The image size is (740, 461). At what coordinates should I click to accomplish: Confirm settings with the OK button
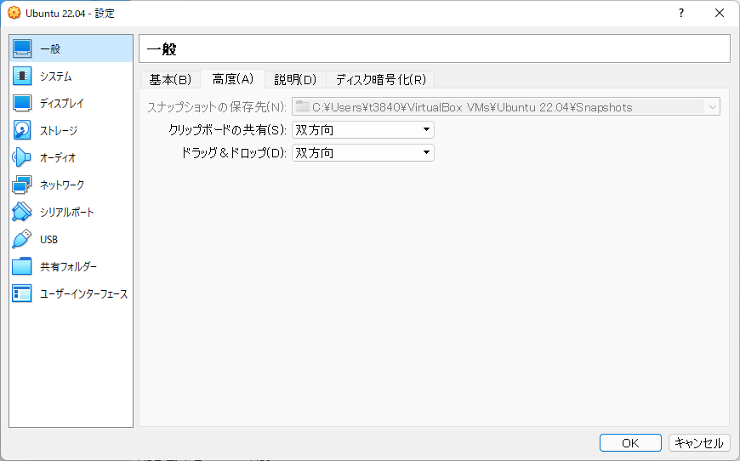point(630,443)
